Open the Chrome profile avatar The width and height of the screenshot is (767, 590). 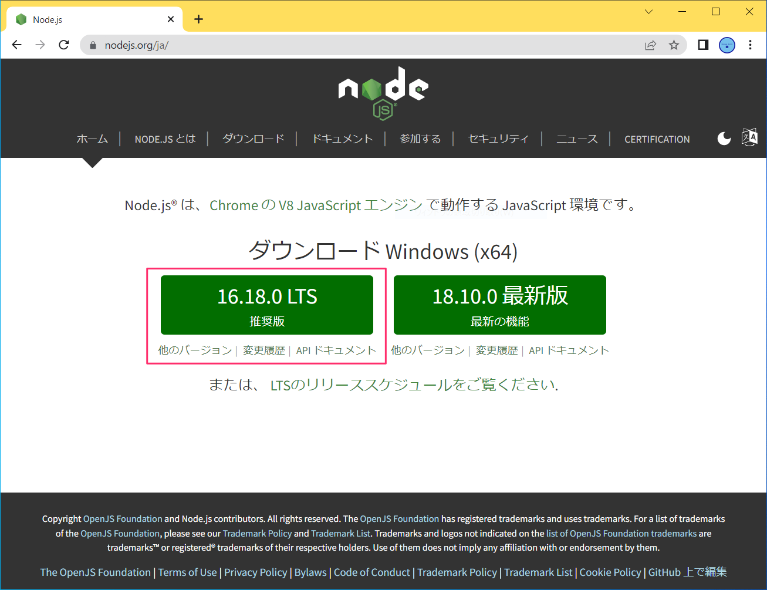(x=727, y=45)
